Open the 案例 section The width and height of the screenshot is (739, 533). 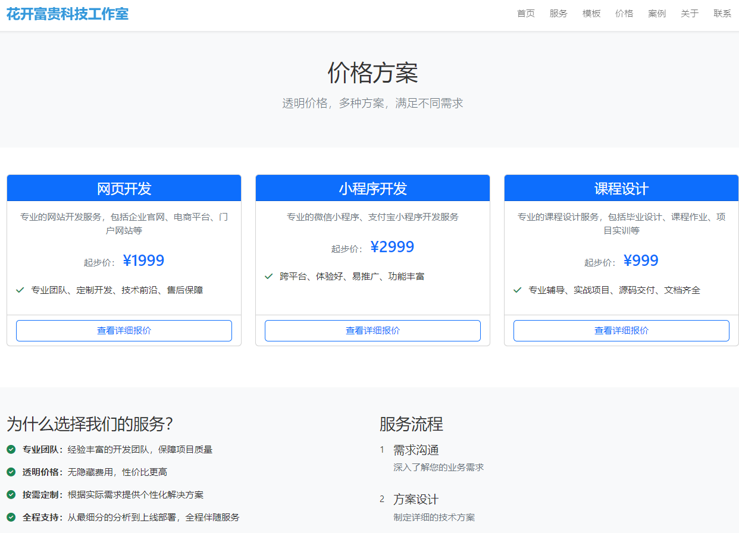(x=657, y=13)
